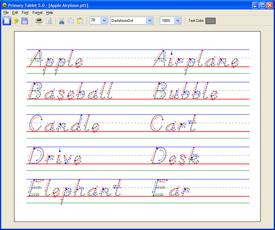This screenshot has width=275, height=230.
Task: Open the Help menu
Action: point(49,13)
